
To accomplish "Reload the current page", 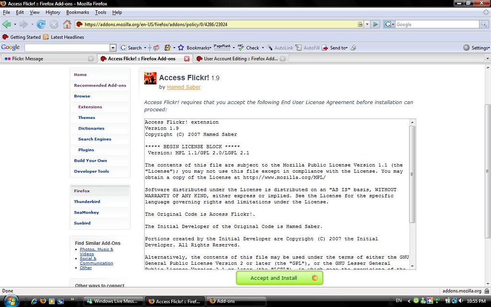I will click(41, 24).
